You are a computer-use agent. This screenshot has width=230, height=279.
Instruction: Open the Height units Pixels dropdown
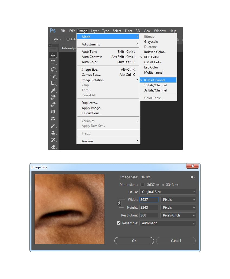point(178,208)
